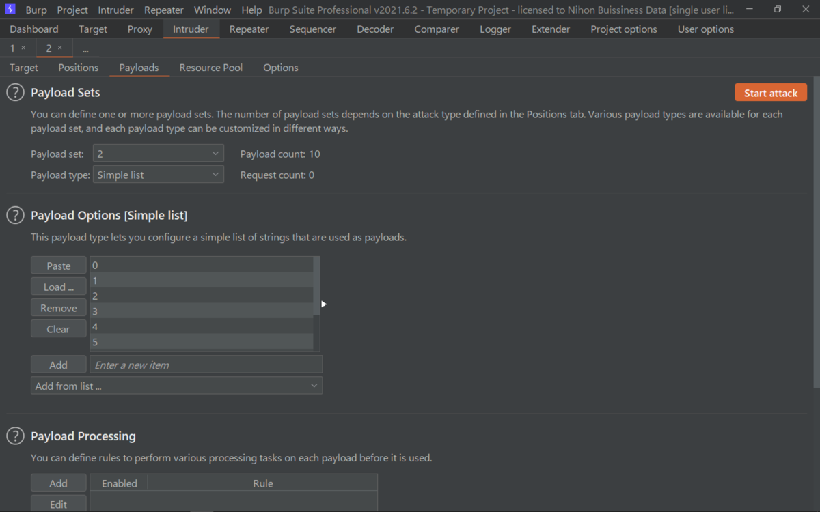Viewport: 820px width, 512px height.
Task: Open Payload Processing help icon
Action: 15,436
